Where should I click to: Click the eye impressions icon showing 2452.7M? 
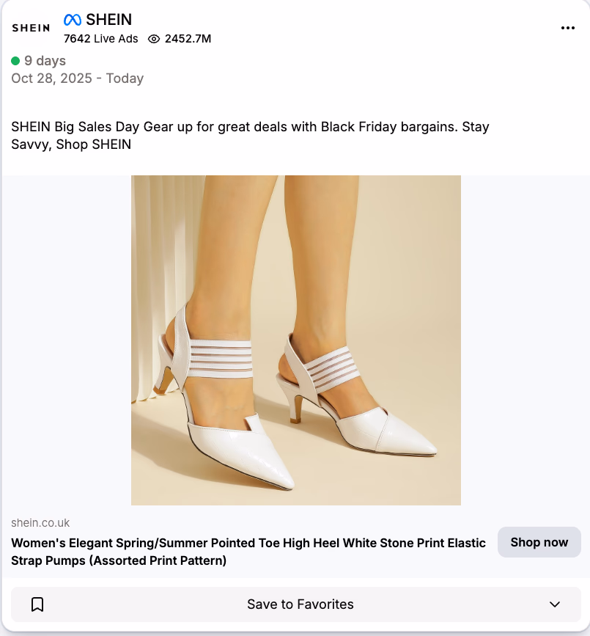point(153,39)
